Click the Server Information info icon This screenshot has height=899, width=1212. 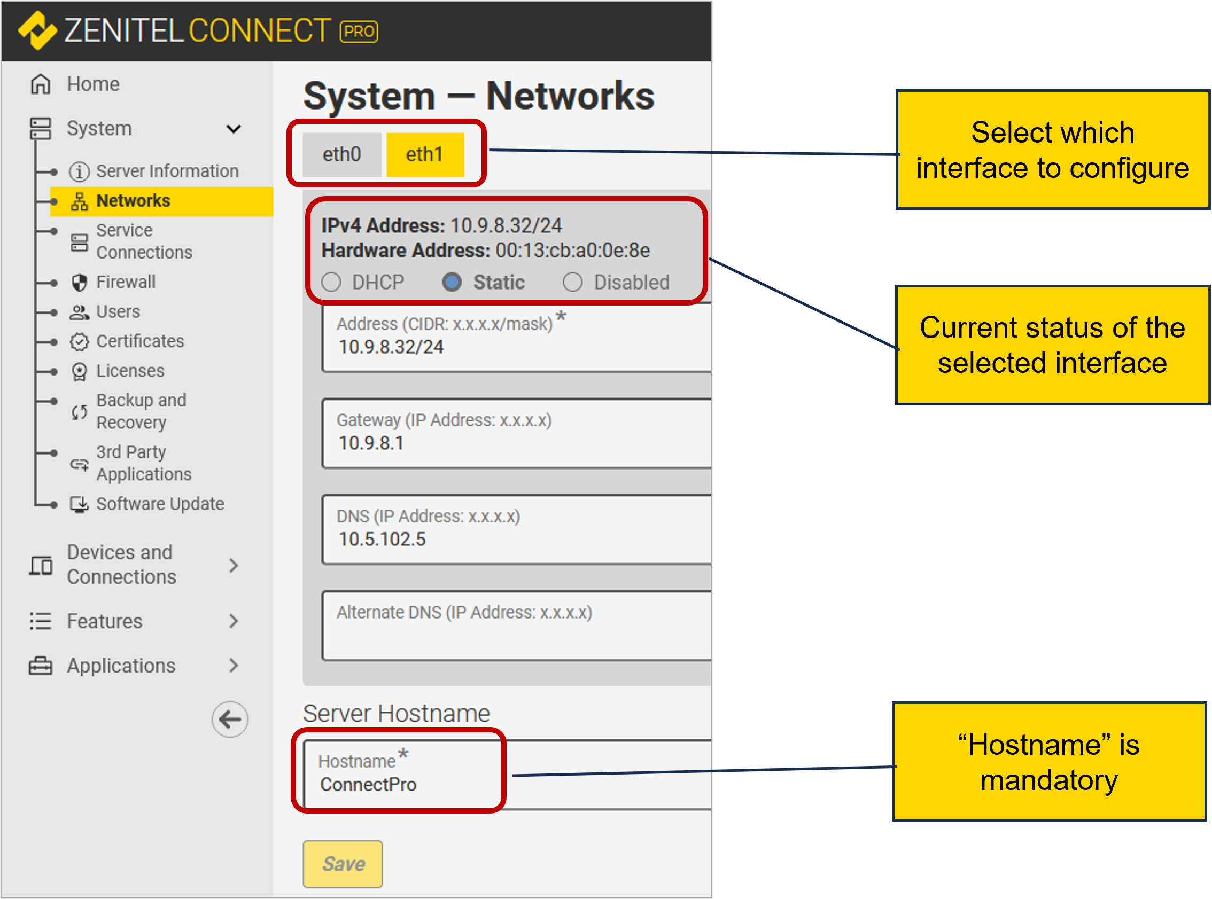[x=79, y=171]
